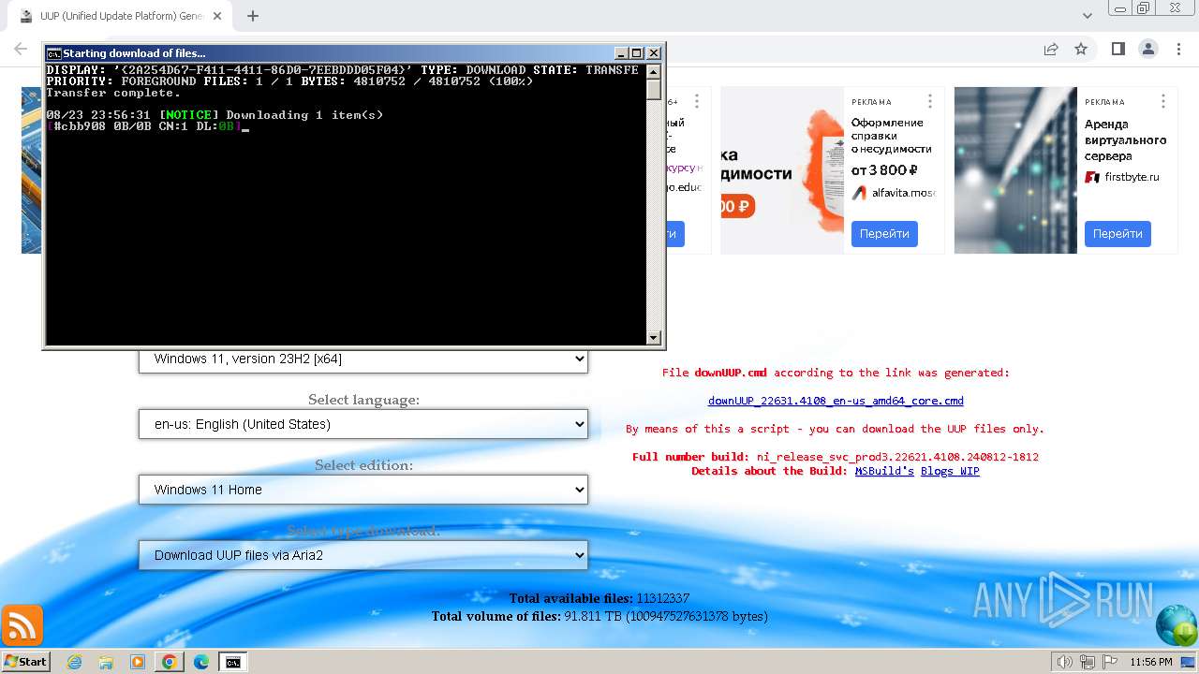Toggle Chrome side panel
This screenshot has height=674, width=1199.
point(1118,49)
